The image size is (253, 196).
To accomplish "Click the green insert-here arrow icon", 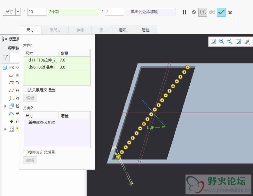I will click(11, 121).
